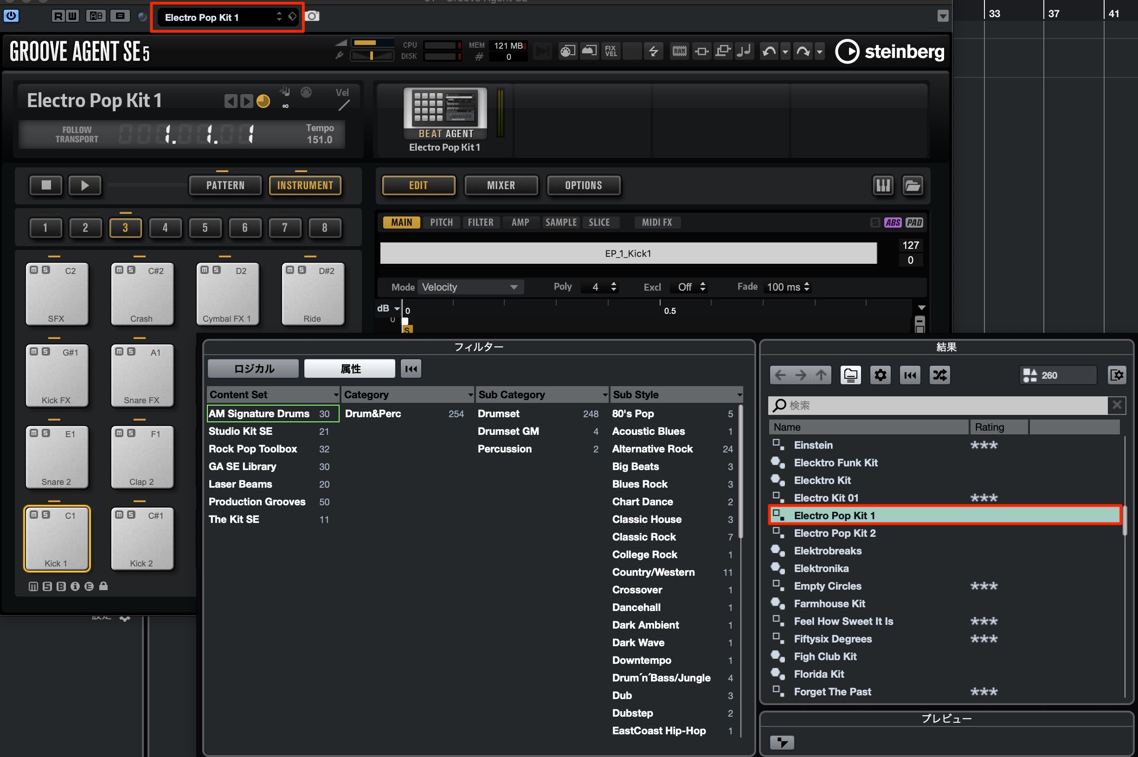
Task: Click the camera snapshot icon
Action: [313, 16]
